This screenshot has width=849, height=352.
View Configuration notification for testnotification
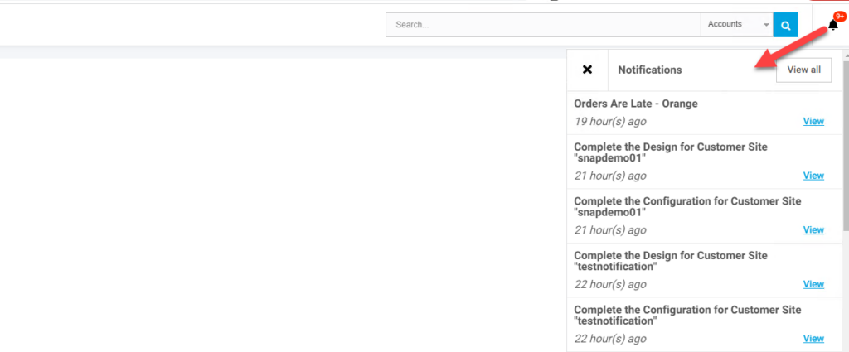point(813,339)
